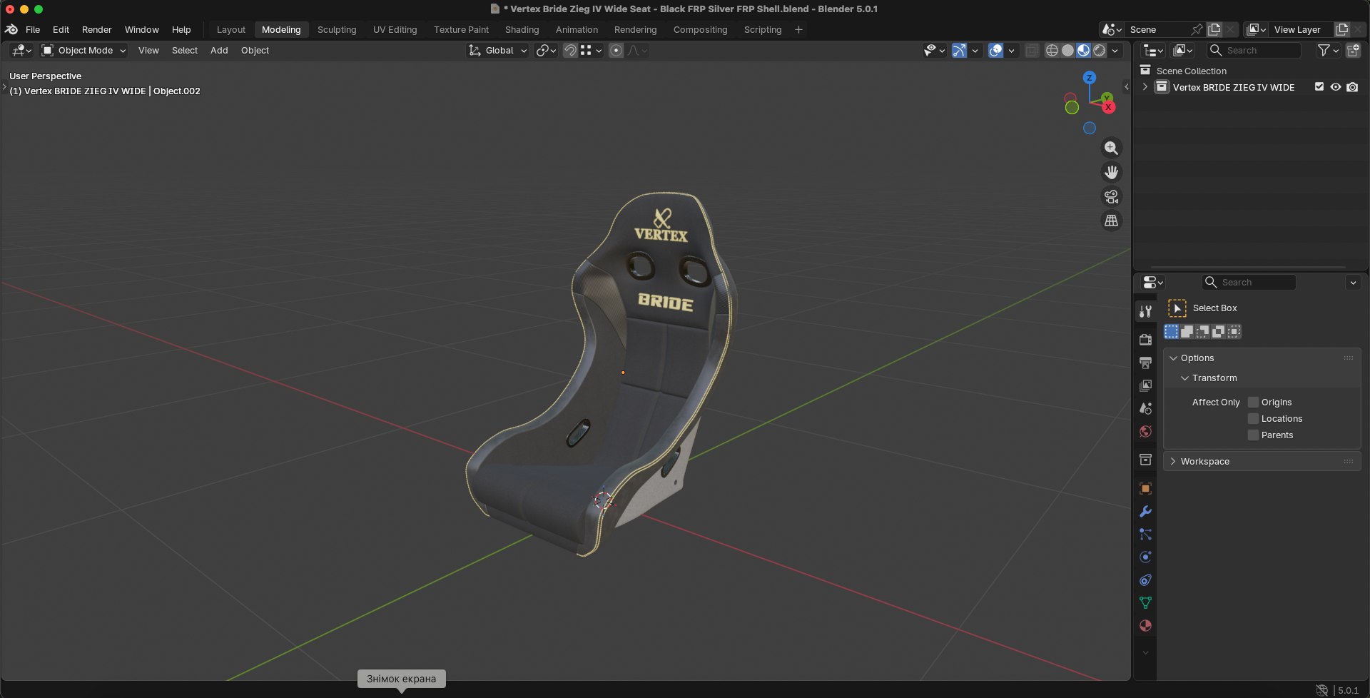Viewport: 1370px width, 698px height.
Task: Open the View Layer properties tab
Action: tap(1145, 385)
